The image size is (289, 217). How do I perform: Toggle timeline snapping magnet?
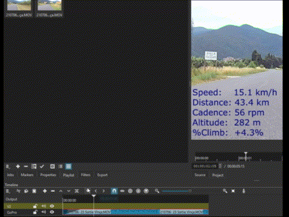[x=114, y=191]
